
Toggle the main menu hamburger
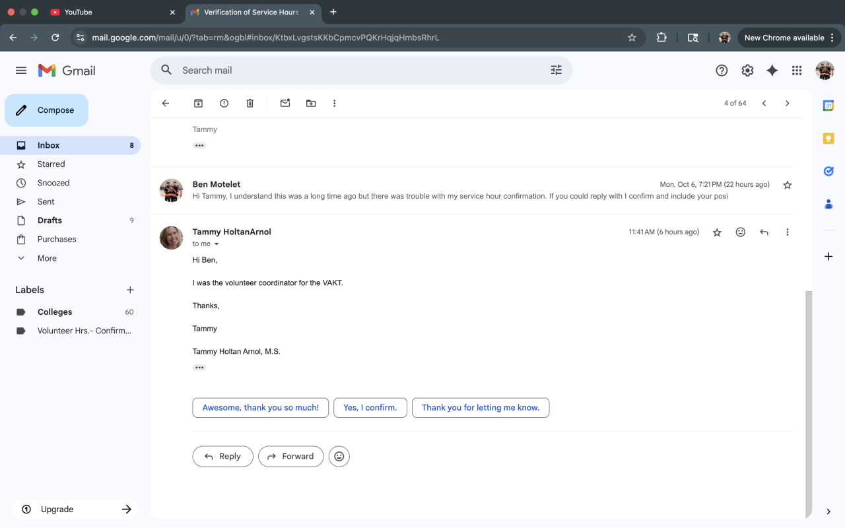(21, 71)
